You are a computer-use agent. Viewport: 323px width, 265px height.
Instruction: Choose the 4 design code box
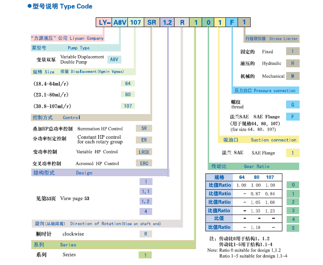tap(146, 211)
